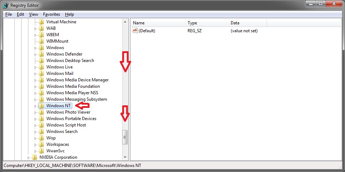Click the Windows Portable Devices folder icon
345x172 pixels.
click(41, 119)
